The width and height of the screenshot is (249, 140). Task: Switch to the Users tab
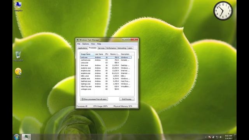(130, 48)
